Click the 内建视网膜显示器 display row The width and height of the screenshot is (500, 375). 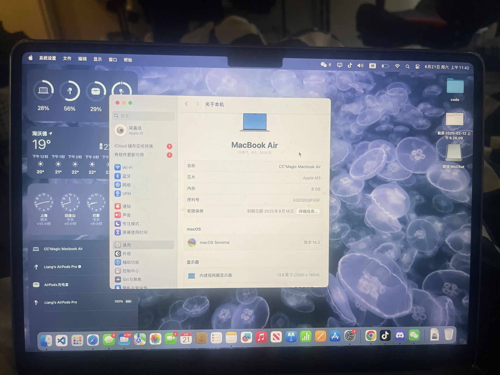pyautogui.click(x=253, y=275)
